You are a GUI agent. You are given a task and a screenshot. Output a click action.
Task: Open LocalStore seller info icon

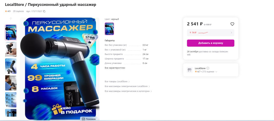(208, 68)
